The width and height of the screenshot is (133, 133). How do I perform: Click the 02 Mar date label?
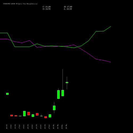coord(53,126)
